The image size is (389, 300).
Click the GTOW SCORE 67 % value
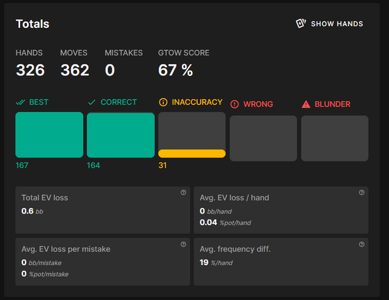(x=176, y=70)
